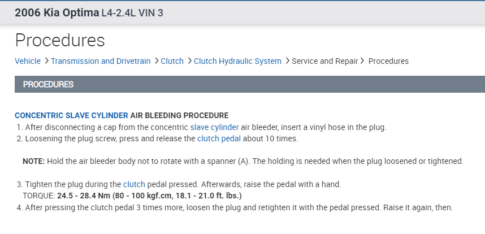
Task: Click the bold NOTE label
Action: click(33, 161)
